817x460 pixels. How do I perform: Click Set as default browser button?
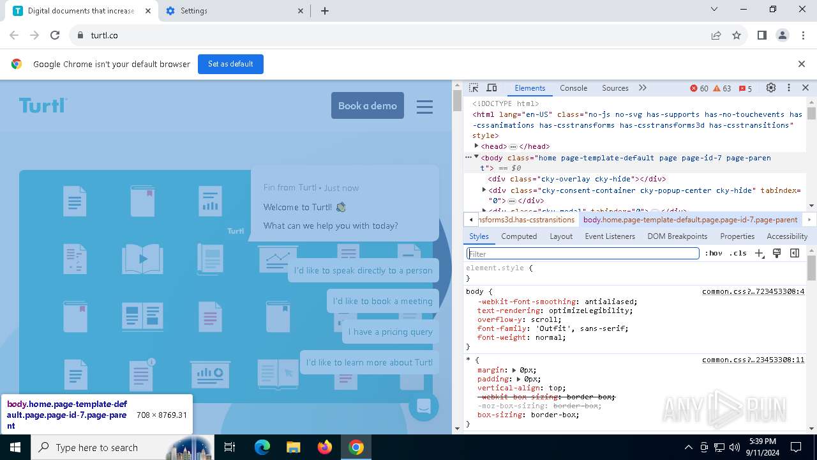230,64
